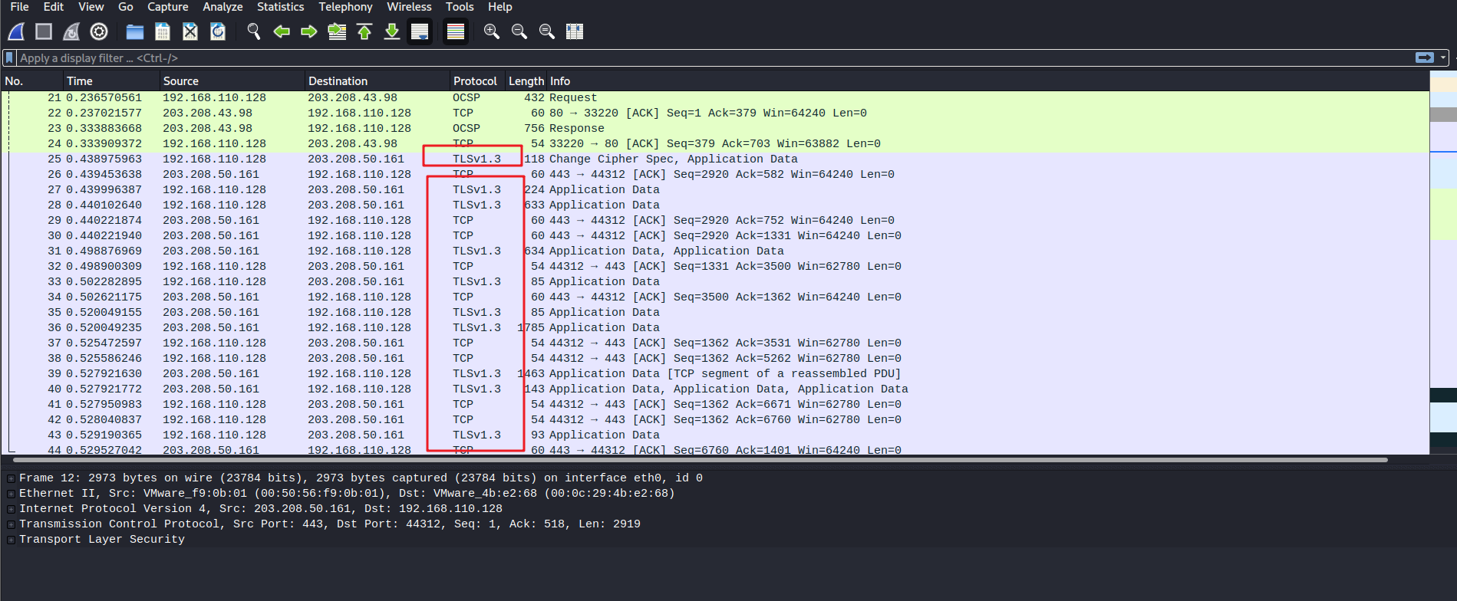Open the Go menu
Viewport: 1457px width, 601px height.
pos(126,7)
